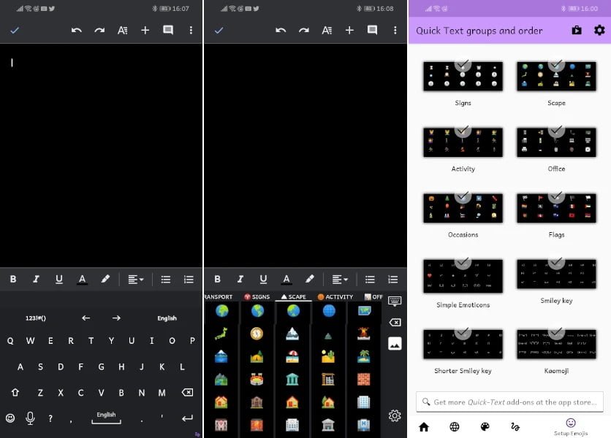
Task: Tap the Quick-Text add-ons search field
Action: click(x=509, y=401)
